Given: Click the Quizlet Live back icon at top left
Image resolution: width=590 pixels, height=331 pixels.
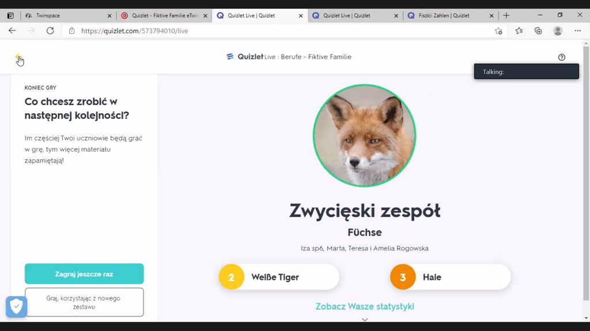Looking at the screenshot, I should click(x=18, y=57).
